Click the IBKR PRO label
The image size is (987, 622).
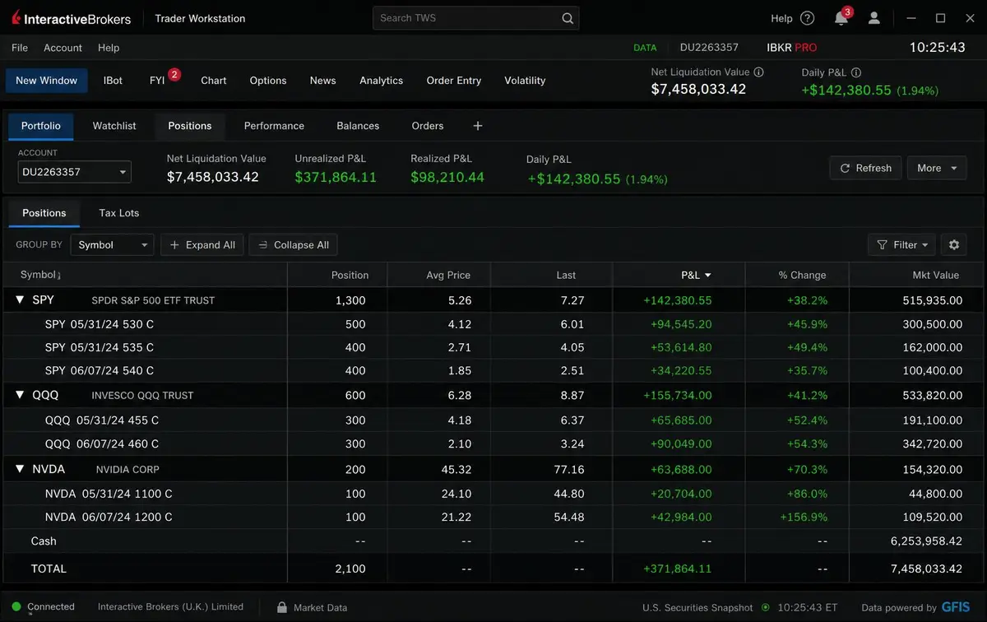click(791, 48)
